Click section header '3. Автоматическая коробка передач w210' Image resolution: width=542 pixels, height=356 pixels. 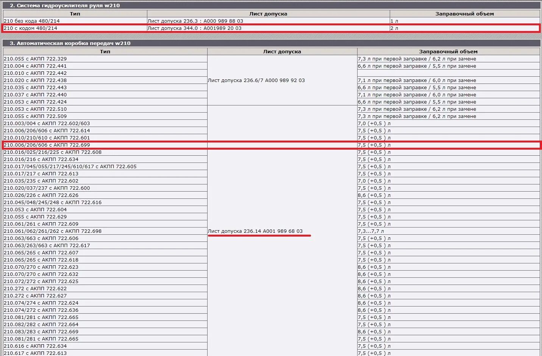272,43
